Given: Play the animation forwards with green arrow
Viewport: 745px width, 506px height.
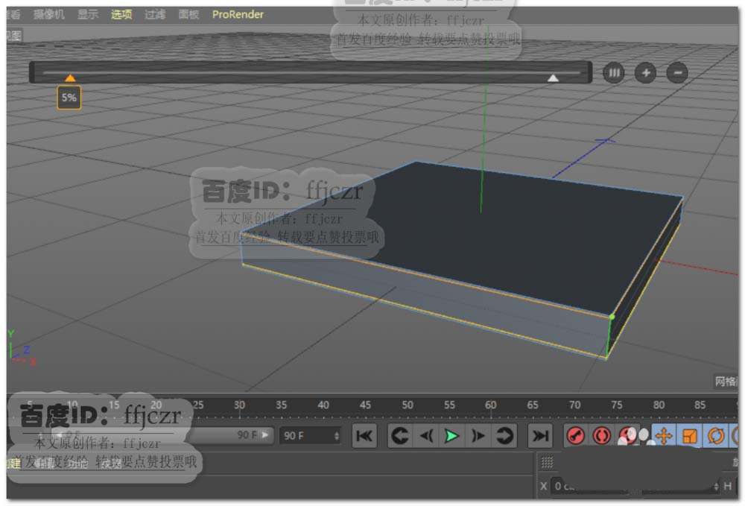Looking at the screenshot, I should coord(451,436).
